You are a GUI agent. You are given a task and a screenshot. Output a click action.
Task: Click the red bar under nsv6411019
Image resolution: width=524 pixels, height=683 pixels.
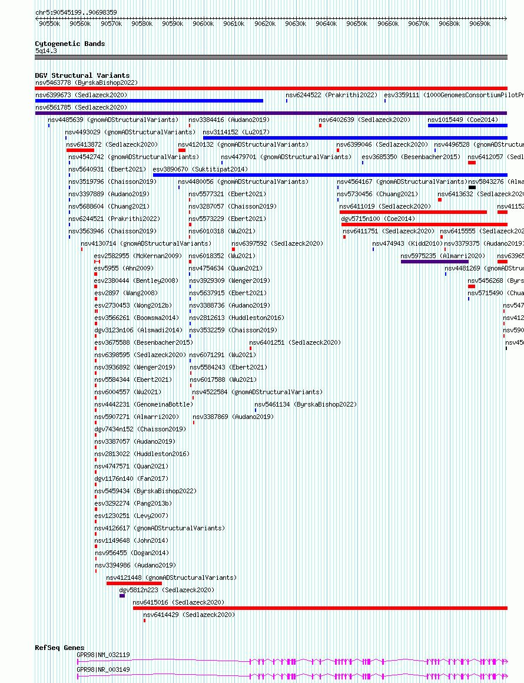coord(413,212)
